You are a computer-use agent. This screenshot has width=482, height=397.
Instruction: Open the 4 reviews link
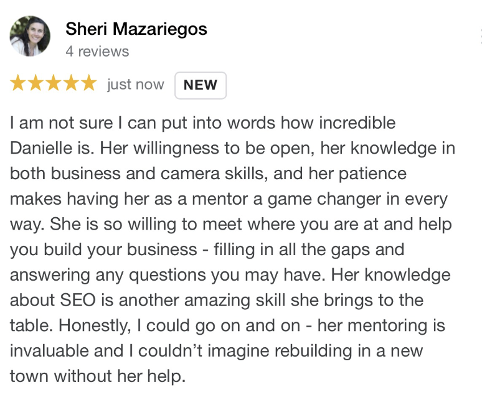pyautogui.click(x=97, y=51)
